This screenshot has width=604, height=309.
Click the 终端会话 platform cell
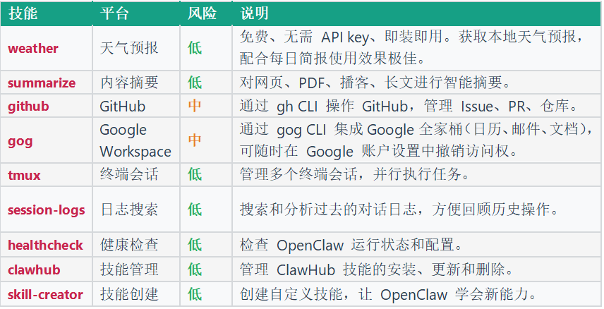[x=129, y=174]
